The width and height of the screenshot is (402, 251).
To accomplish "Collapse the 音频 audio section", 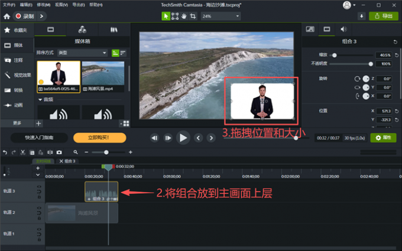I will coord(40,100).
